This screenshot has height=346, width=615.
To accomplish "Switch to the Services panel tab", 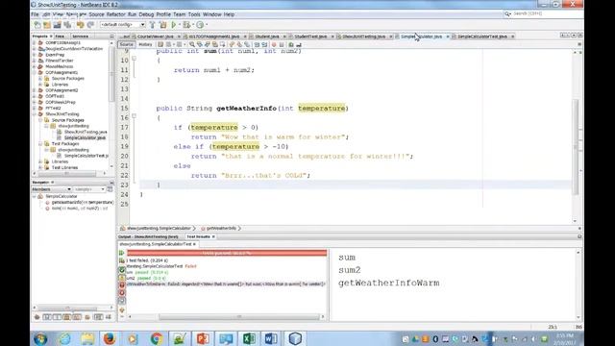I will (x=80, y=37).
